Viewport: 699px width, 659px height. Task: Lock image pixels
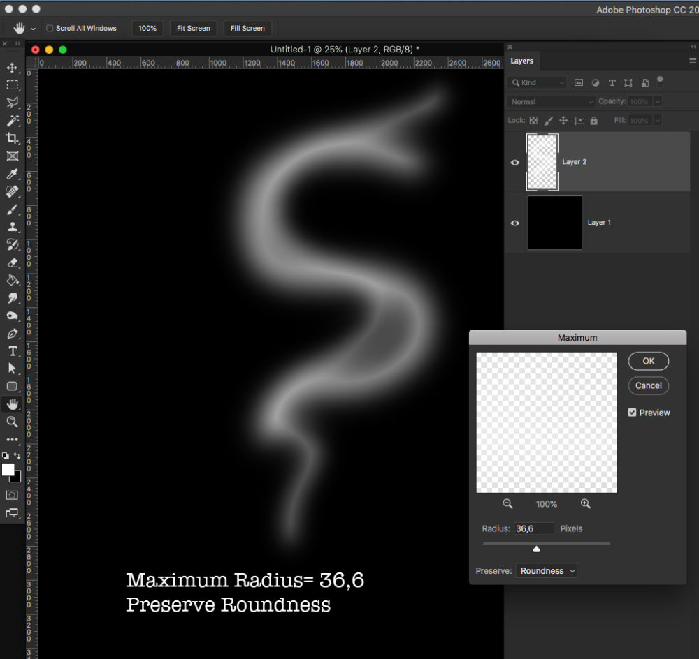548,120
